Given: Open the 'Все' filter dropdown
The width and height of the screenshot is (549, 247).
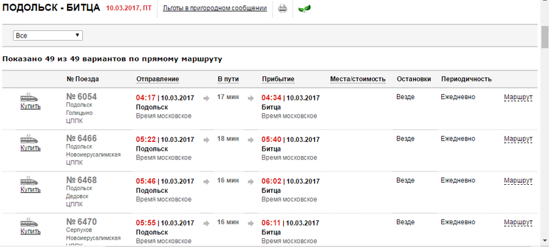Looking at the screenshot, I should click(x=48, y=35).
